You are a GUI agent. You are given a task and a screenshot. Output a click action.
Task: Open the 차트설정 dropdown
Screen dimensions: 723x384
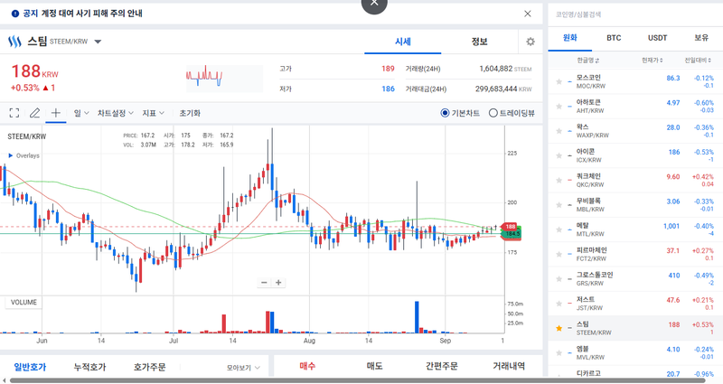point(116,113)
